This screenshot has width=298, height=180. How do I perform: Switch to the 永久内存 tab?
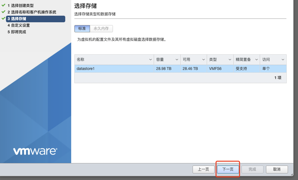coord(101,29)
